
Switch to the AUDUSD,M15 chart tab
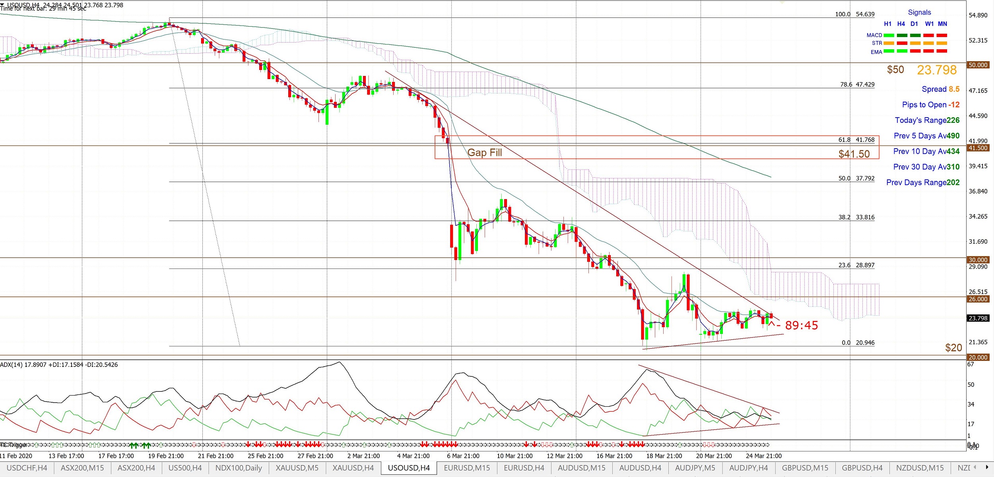point(582,468)
